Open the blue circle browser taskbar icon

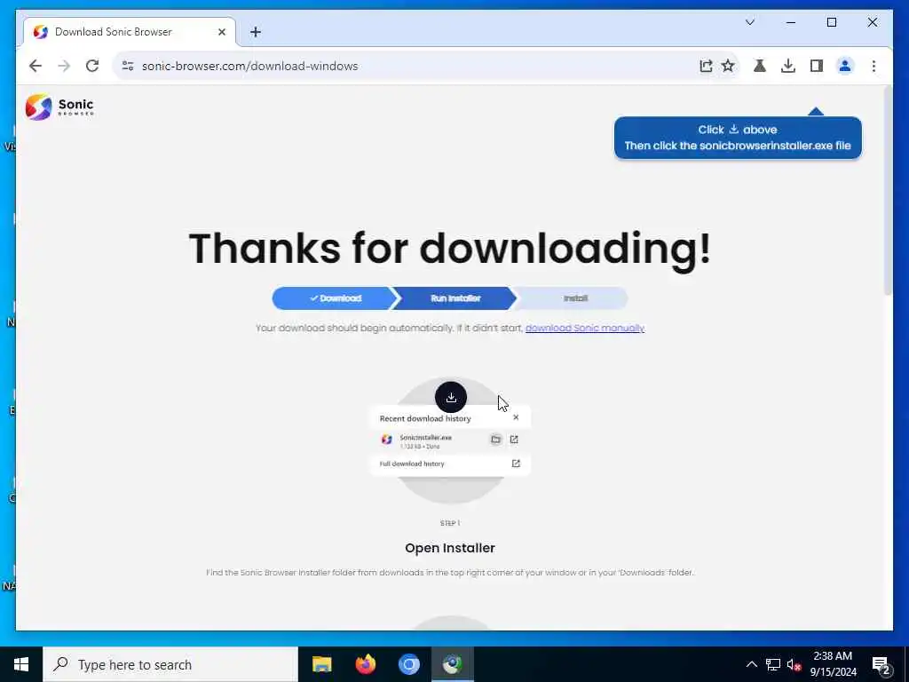[x=408, y=664]
